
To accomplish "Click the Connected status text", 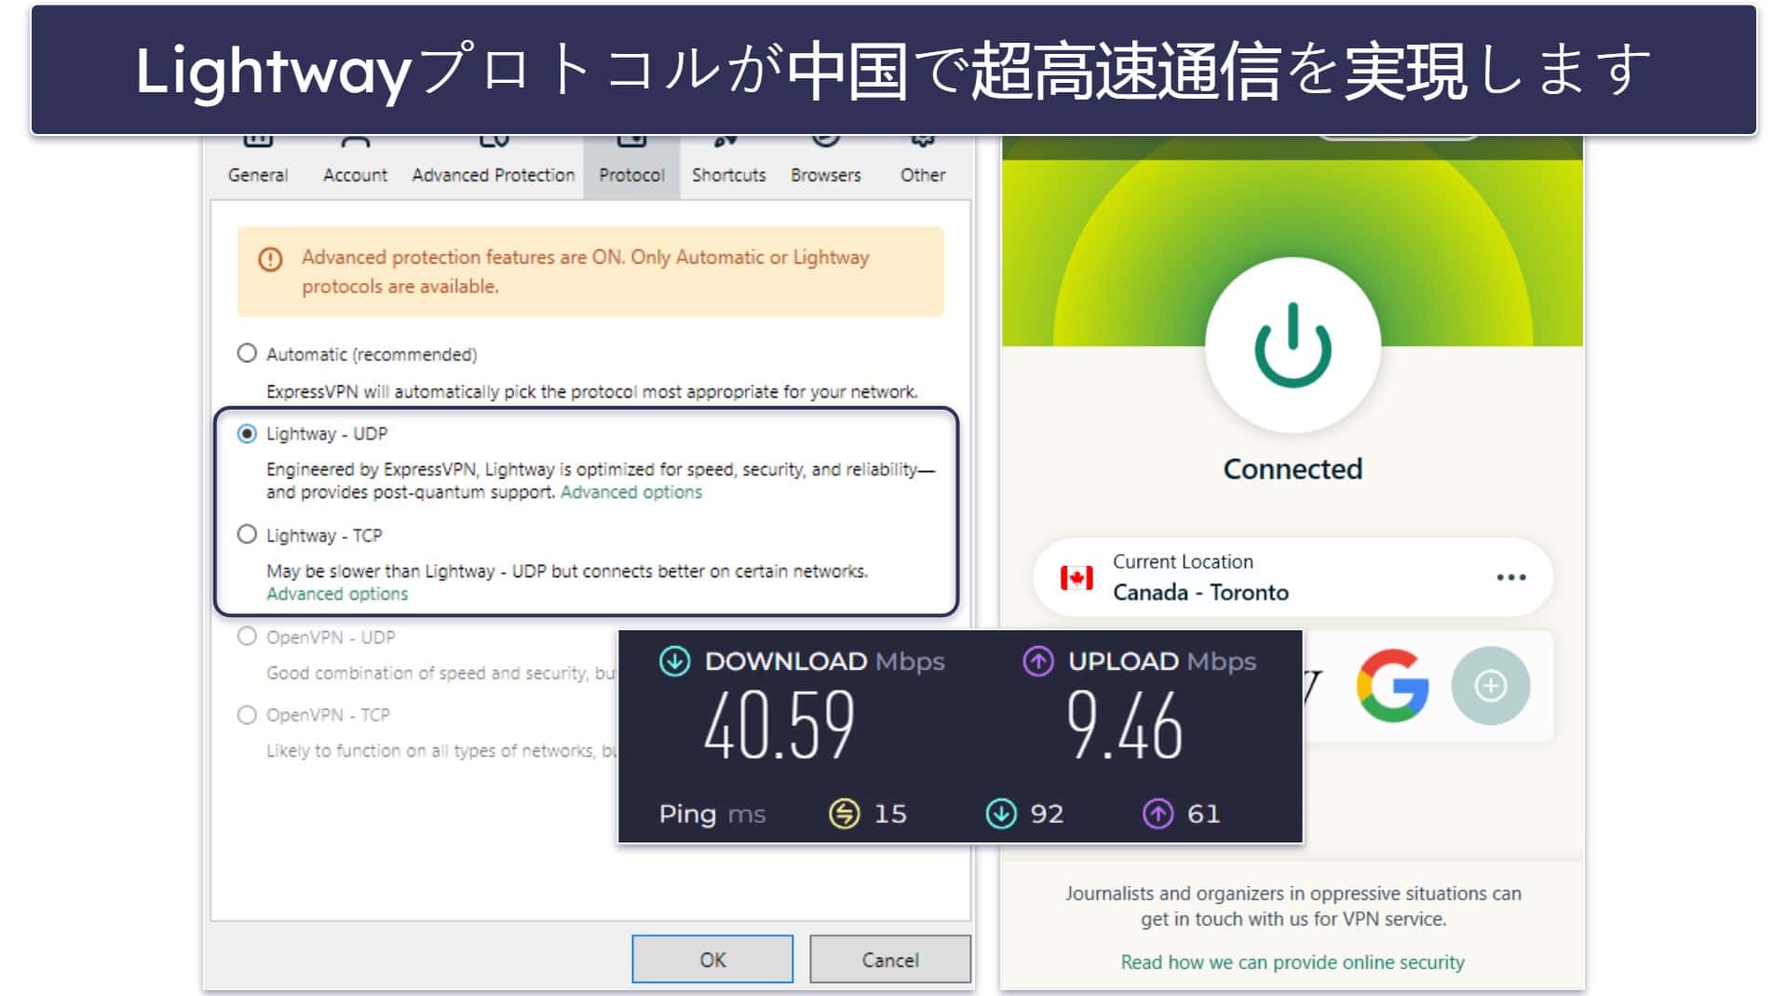I will click(x=1293, y=468).
